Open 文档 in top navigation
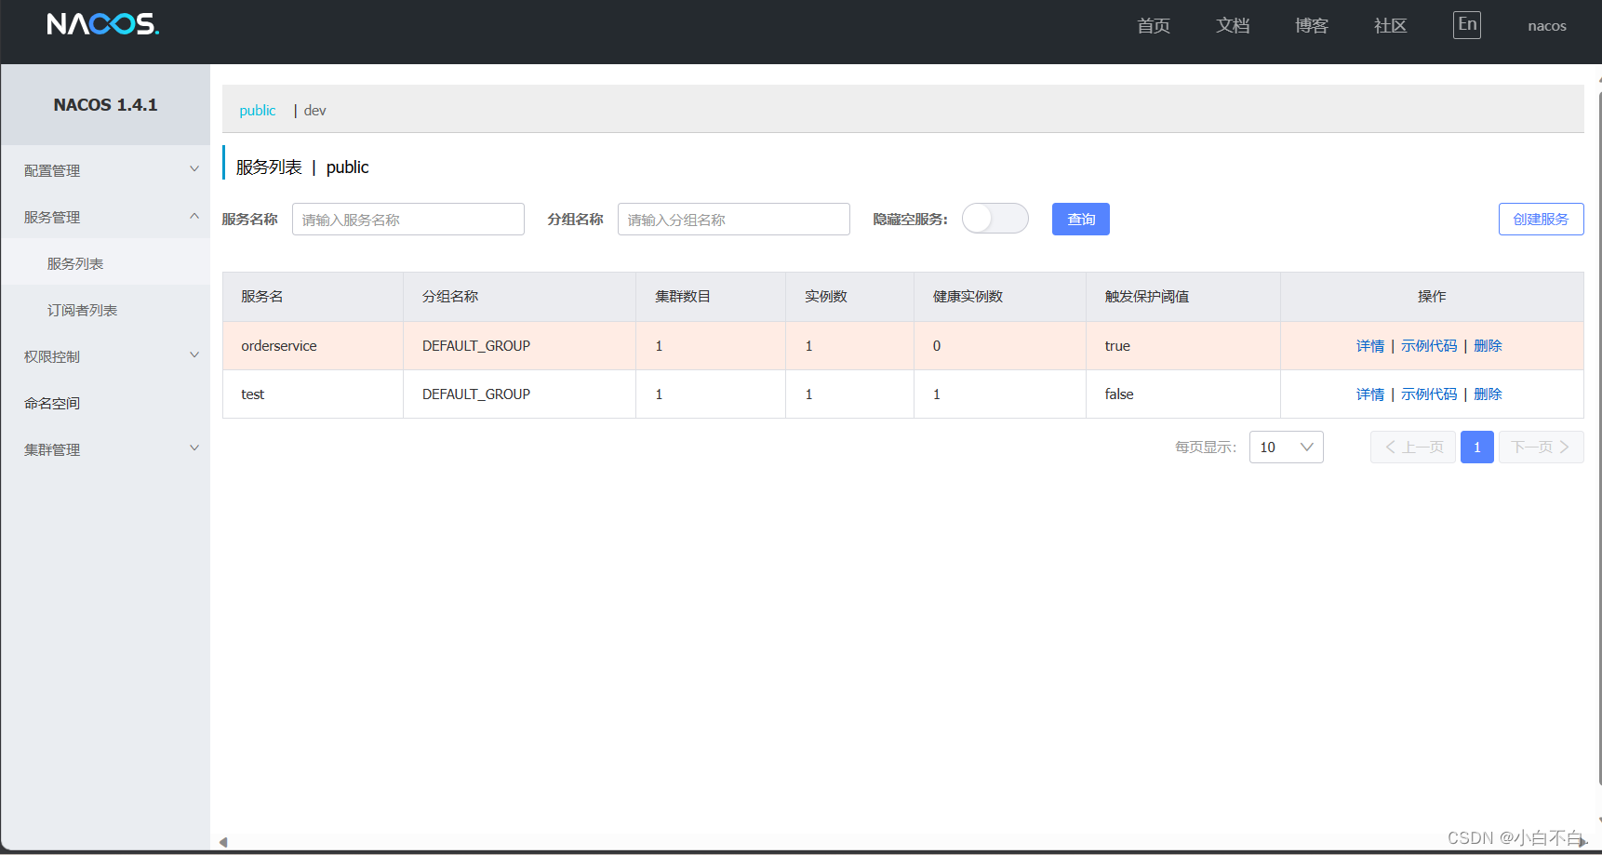1602x855 pixels. (1233, 26)
